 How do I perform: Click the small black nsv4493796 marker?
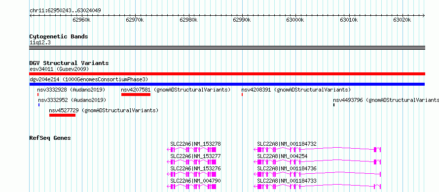(x=334, y=105)
